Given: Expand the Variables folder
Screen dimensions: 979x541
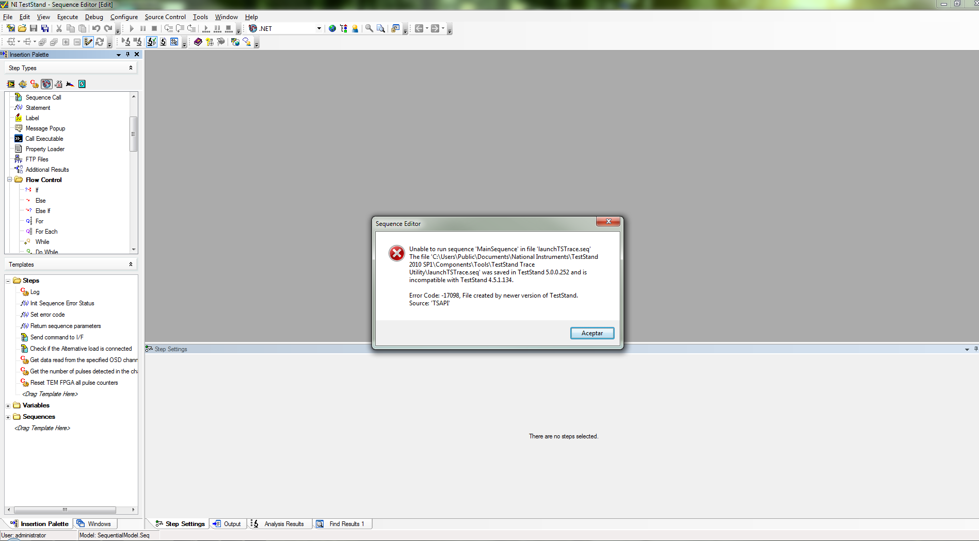Looking at the screenshot, I should 8,406.
